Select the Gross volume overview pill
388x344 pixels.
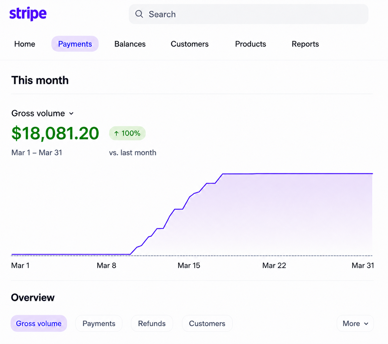coord(39,323)
